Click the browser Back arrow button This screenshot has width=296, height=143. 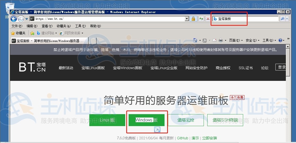pyautogui.click(x=14, y=19)
